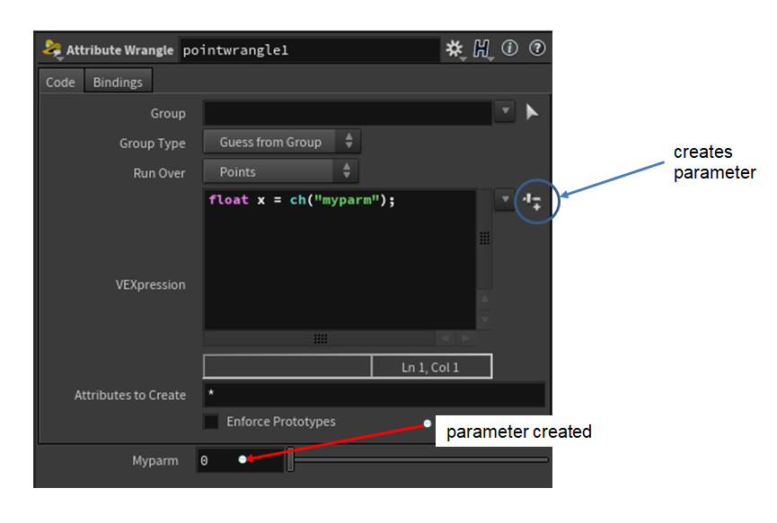Switch to the Code tab

[60, 82]
